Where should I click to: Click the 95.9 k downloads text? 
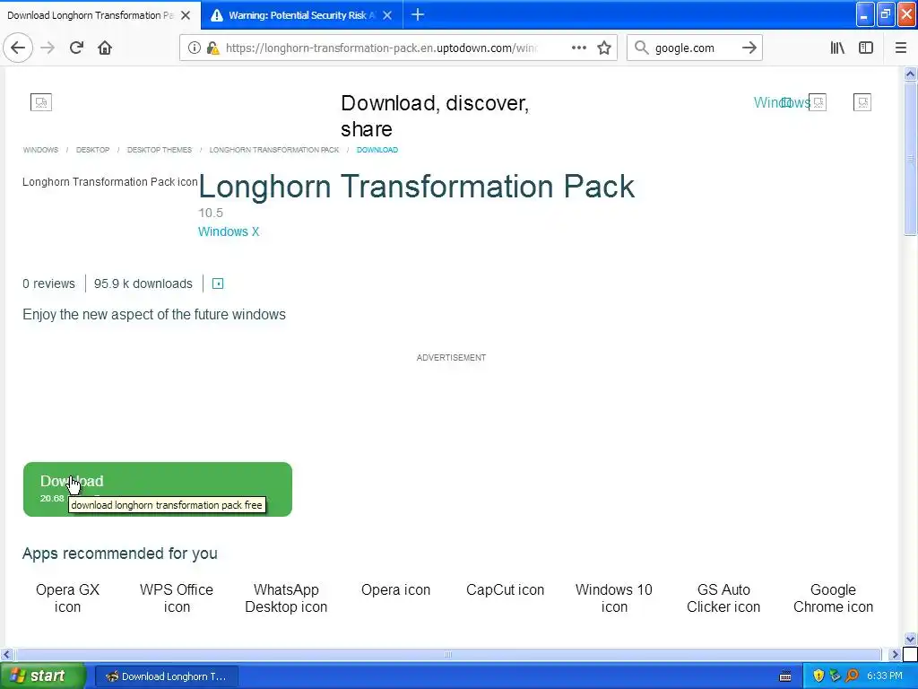click(x=143, y=283)
